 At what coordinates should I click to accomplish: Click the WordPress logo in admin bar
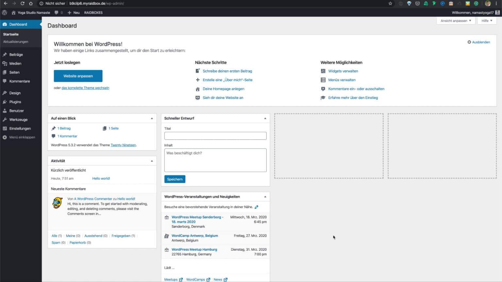coord(5,13)
